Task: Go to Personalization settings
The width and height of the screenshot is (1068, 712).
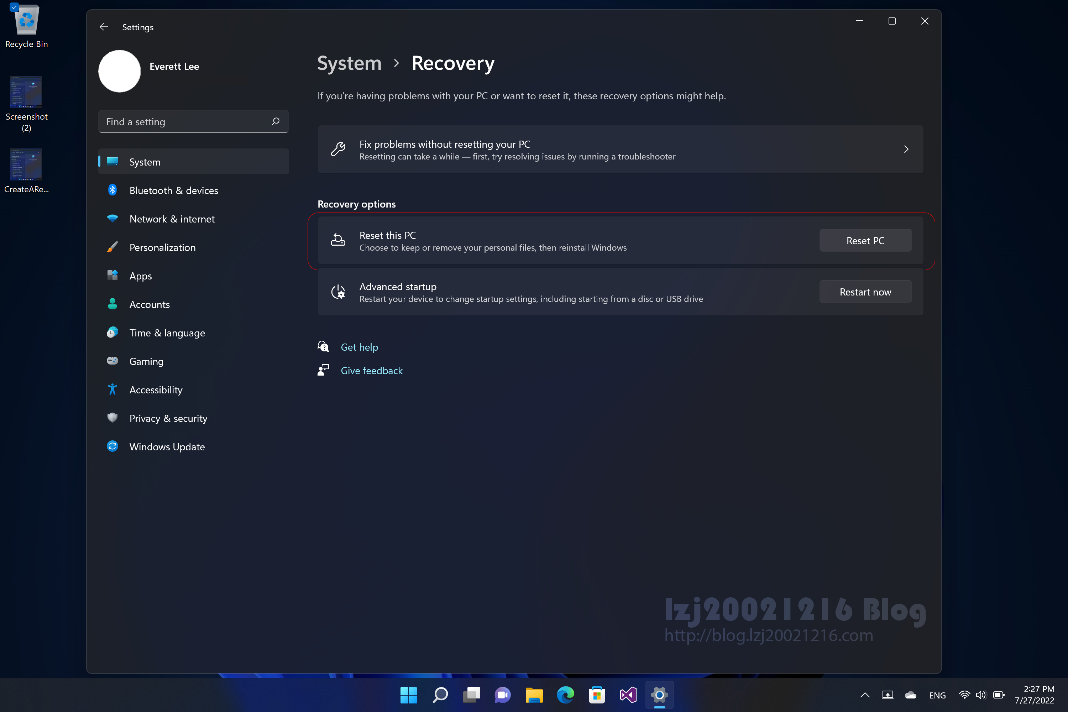Action: pos(162,247)
